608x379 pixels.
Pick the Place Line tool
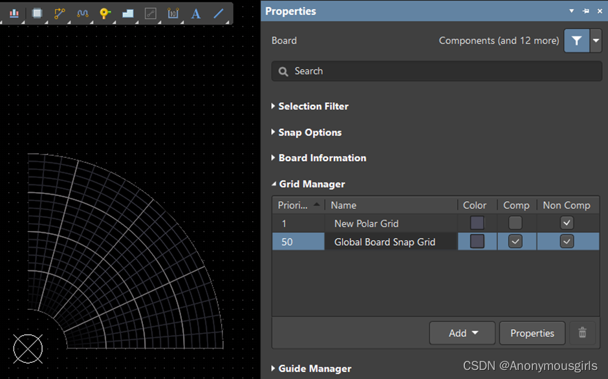[219, 13]
